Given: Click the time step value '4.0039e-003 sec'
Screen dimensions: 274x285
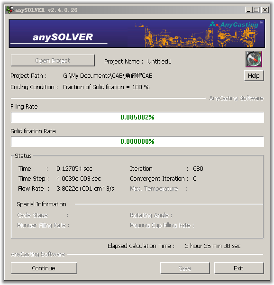Looking at the screenshot, I should pyautogui.click(x=79, y=179).
